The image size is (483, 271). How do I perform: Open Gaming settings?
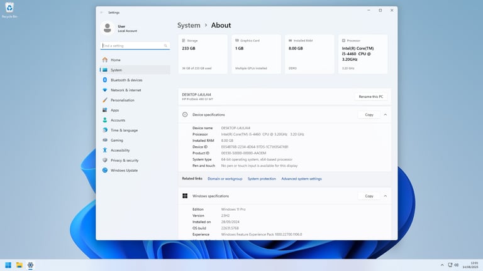[135, 140]
